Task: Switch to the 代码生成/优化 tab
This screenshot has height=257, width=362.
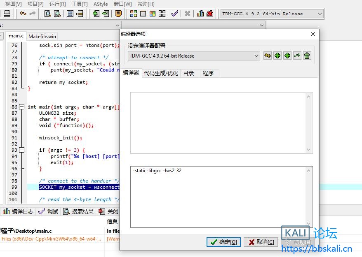Action: 161,73
